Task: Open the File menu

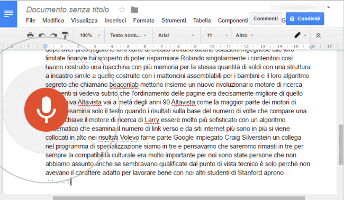Action: point(31,21)
